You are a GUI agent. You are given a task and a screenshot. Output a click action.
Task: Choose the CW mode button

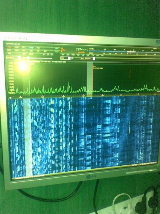(93, 55)
